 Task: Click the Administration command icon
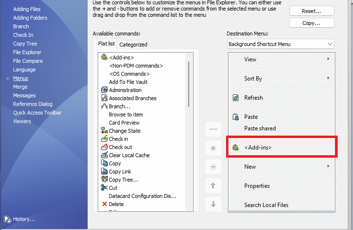pyautogui.click(x=104, y=90)
